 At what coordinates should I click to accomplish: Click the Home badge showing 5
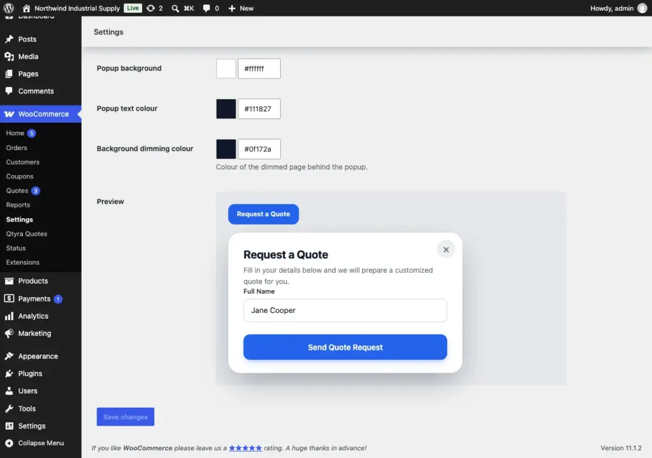(x=32, y=134)
